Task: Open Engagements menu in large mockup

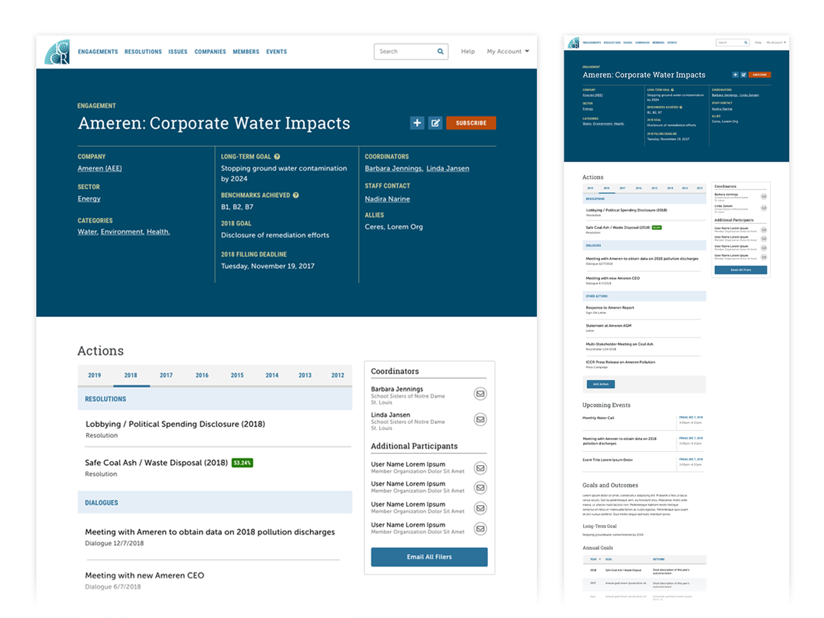Action: tap(98, 52)
